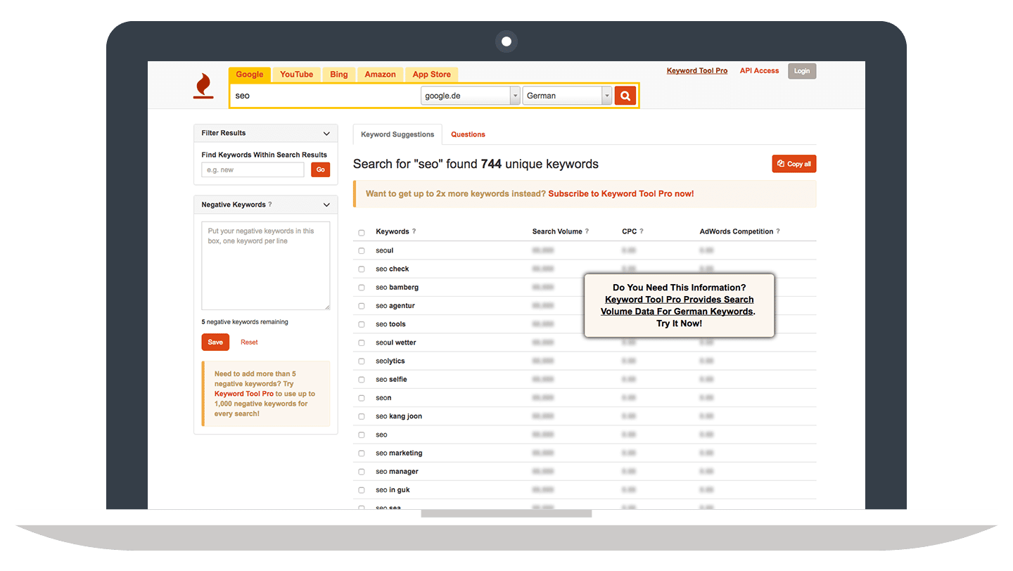
Task: Check the box for seo in guk
Action: [362, 490]
